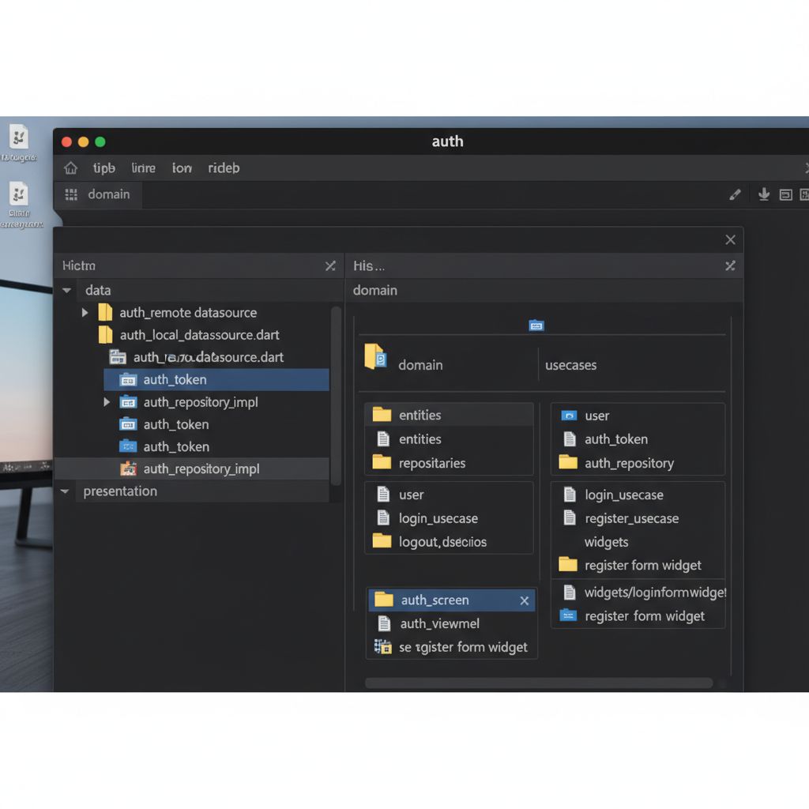Expand the auth_remote datasource folder

tap(85, 313)
